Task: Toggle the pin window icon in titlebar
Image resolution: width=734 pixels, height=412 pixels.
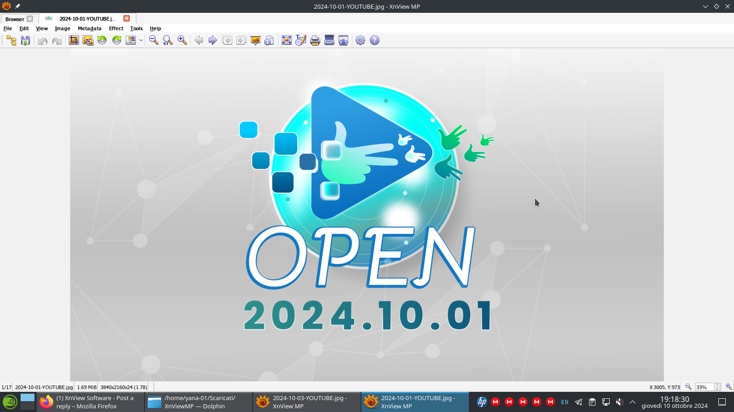Action: [x=17, y=6]
